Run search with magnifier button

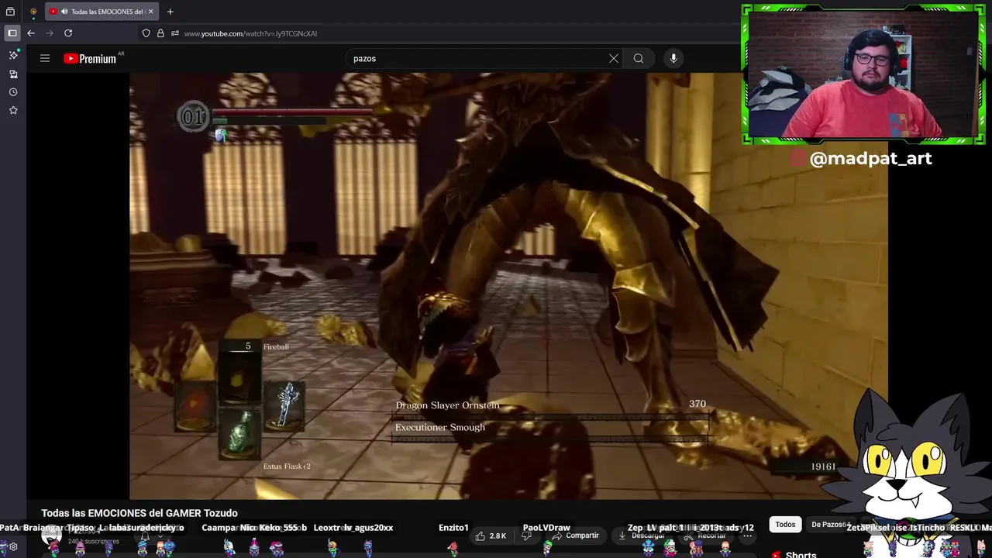(x=639, y=58)
